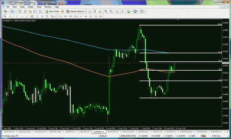The width and height of the screenshot is (231, 139).
Task: Select the equidistant channel tool
Action: (32, 16)
